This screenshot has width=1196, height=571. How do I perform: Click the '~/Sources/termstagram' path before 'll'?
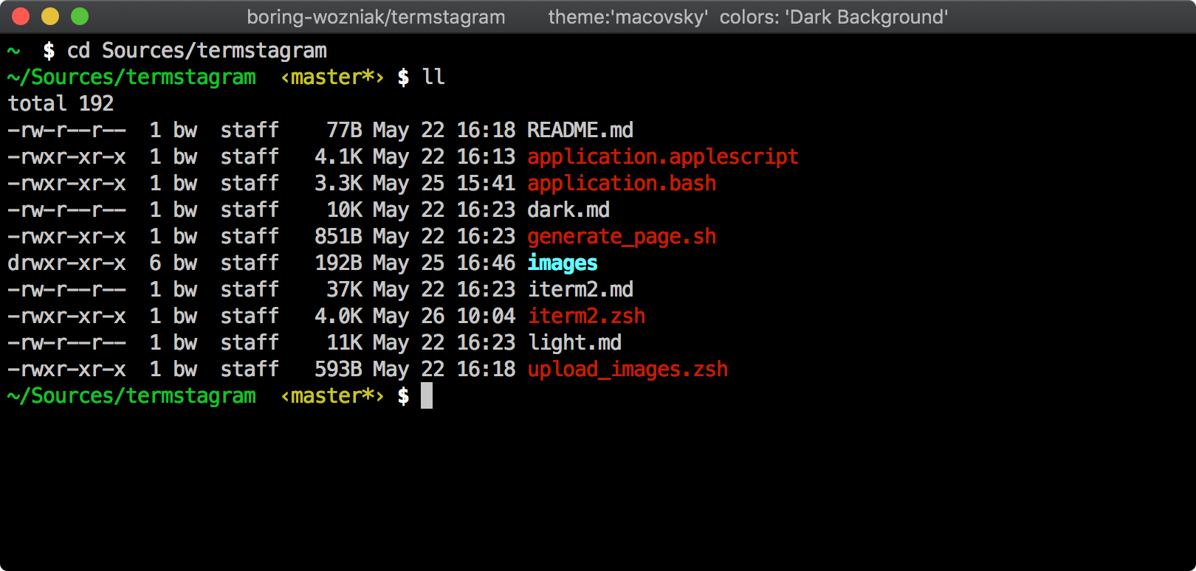click(x=131, y=77)
